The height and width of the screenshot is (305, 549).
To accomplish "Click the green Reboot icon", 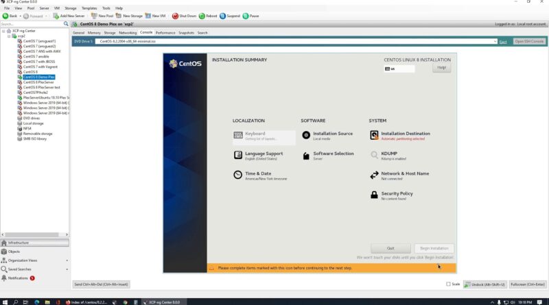I will tap(202, 16).
